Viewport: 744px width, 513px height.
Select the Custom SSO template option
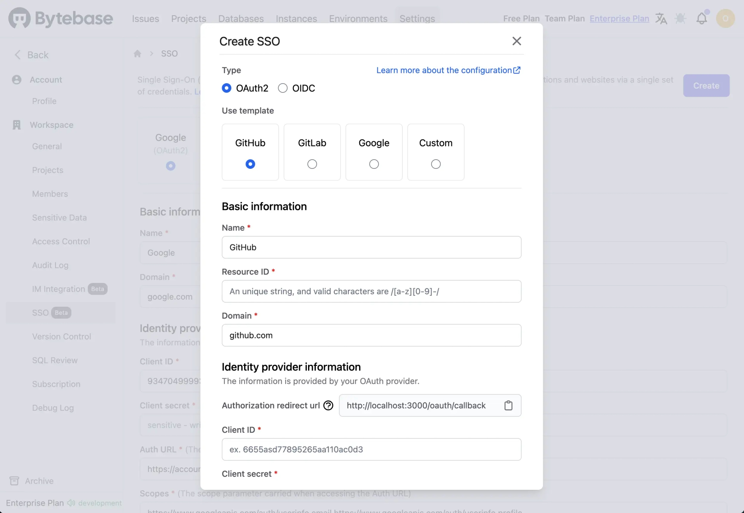[x=436, y=164]
